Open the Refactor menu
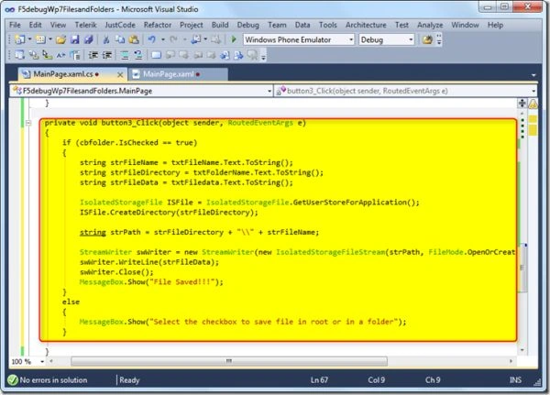 coord(158,25)
